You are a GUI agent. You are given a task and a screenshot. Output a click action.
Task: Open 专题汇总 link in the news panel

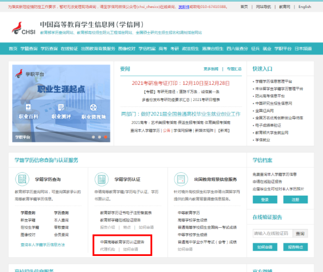(x=234, y=69)
